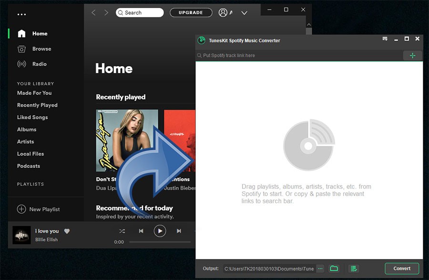
Task: Go to Home in Spotify sidebar
Action: click(40, 34)
